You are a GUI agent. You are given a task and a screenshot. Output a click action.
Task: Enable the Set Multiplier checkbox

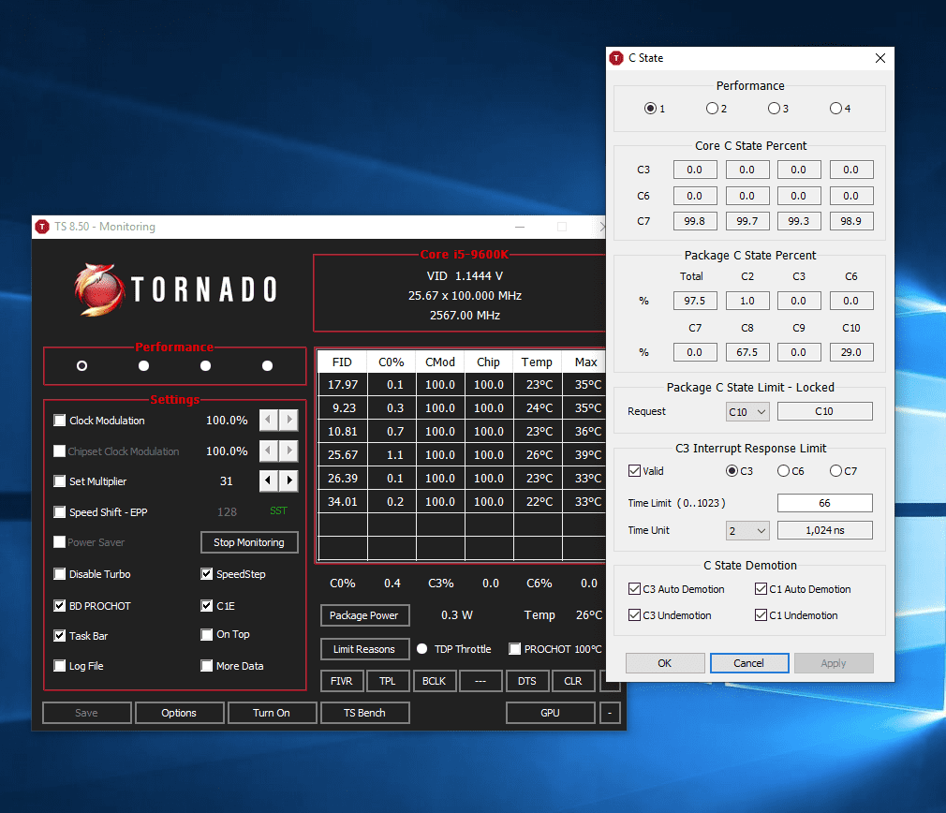59,481
